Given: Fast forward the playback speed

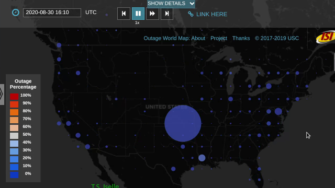Looking at the screenshot, I should [152, 14].
